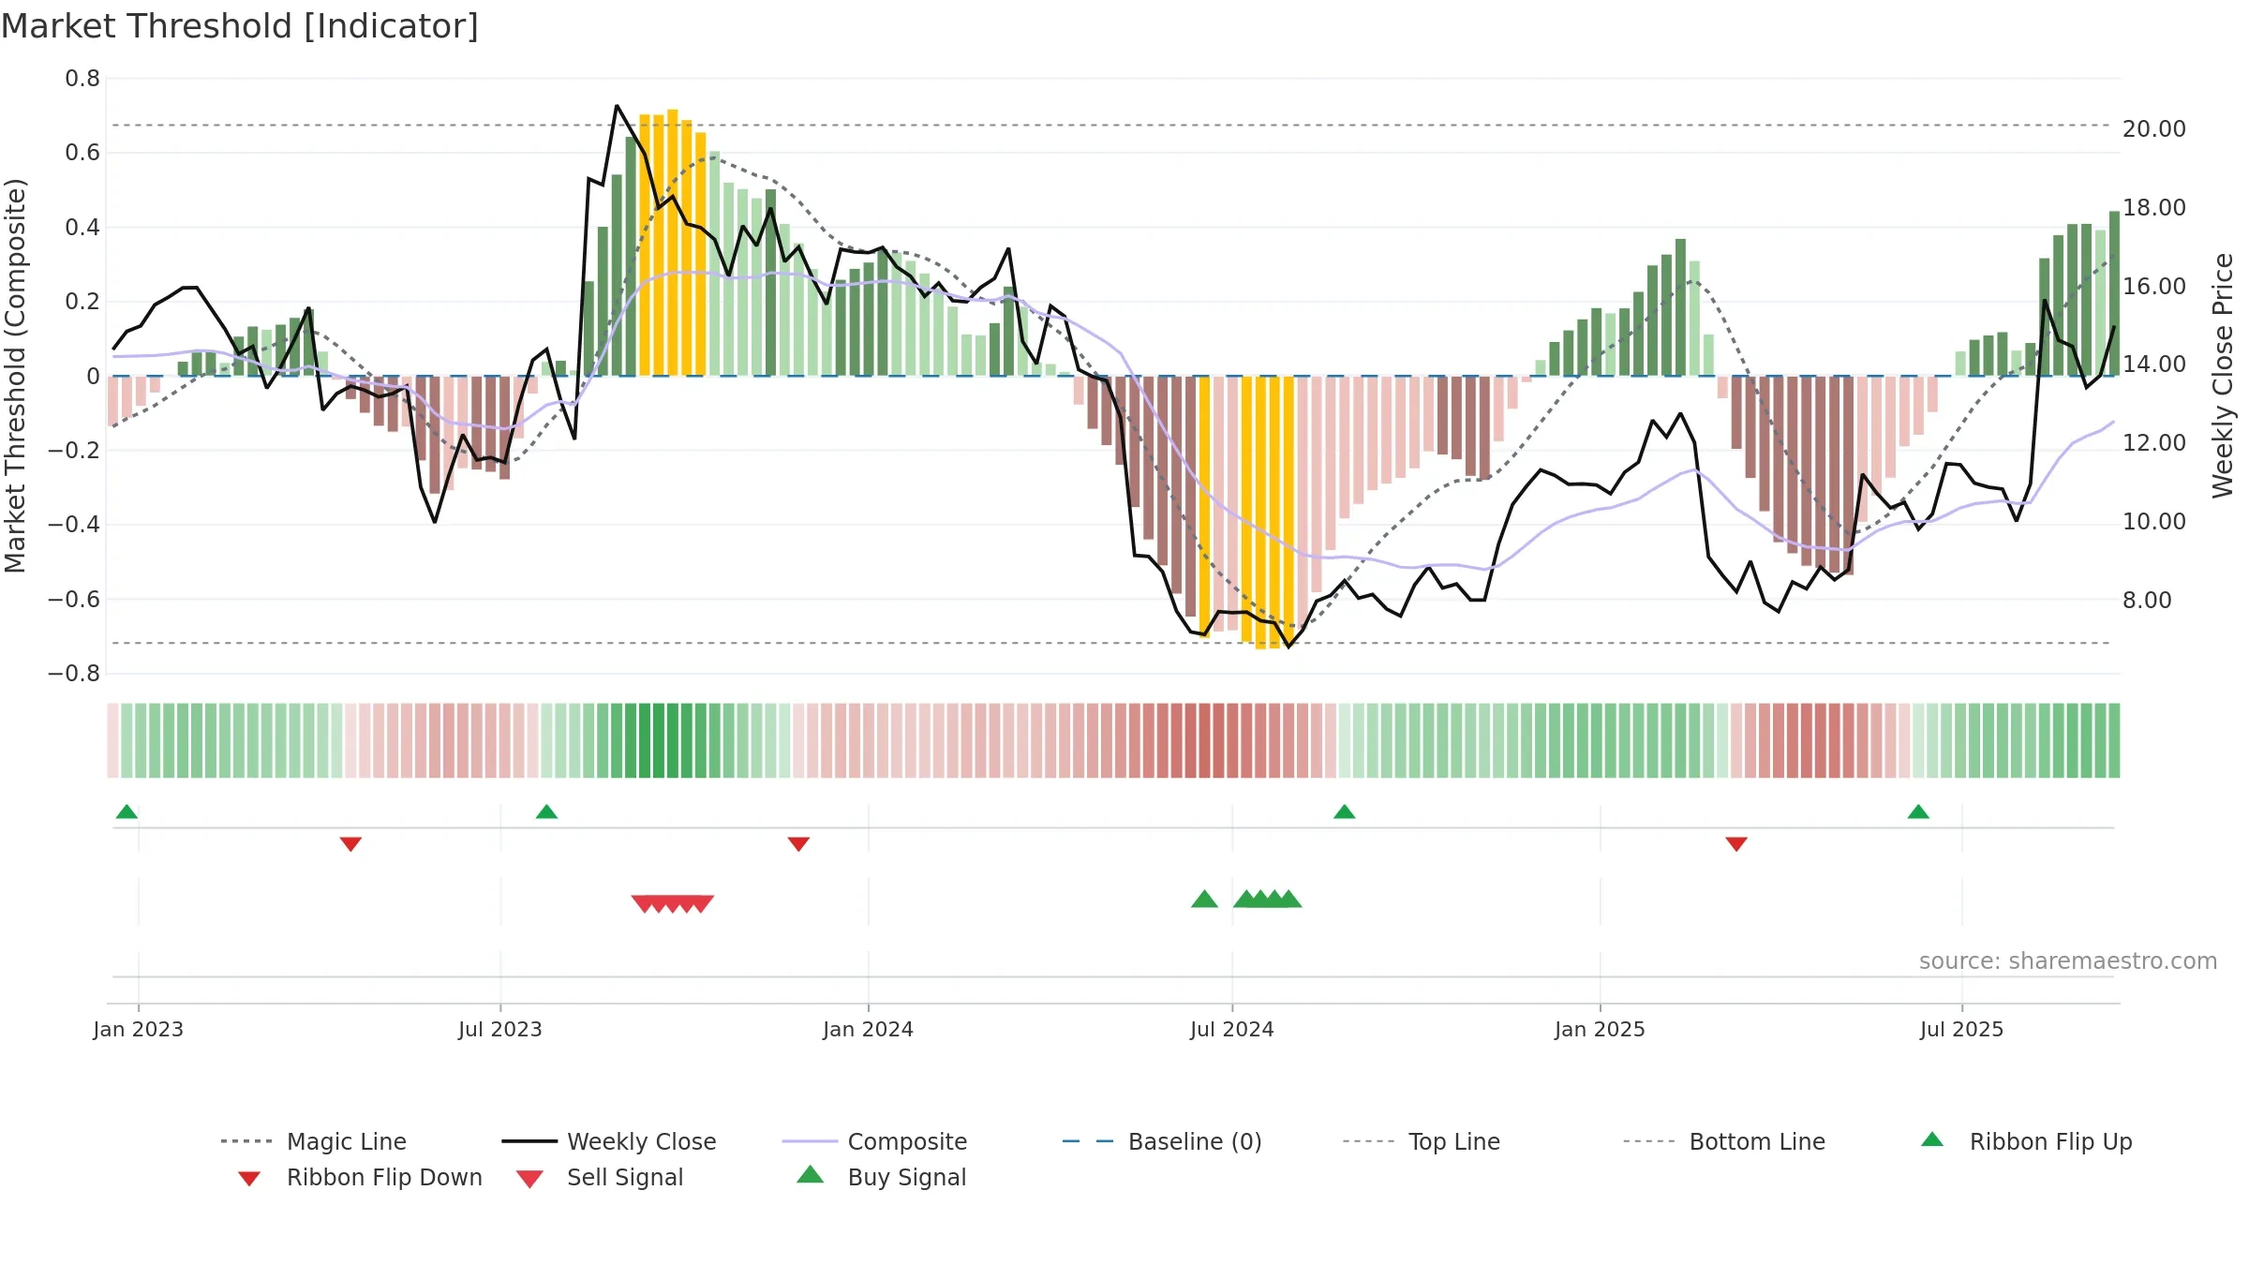This screenshot has width=2249, height=1265.
Task: Toggle the Buy Signal legend entry
Action: tap(881, 1177)
